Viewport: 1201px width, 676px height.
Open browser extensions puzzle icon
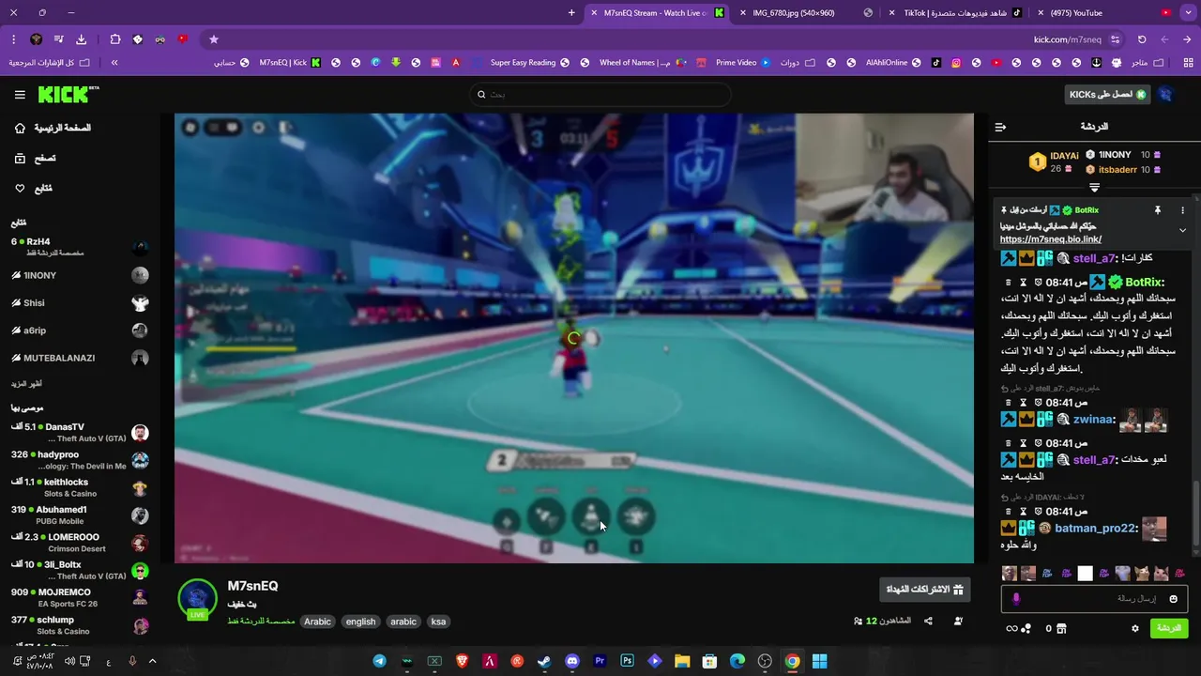pyautogui.click(x=115, y=39)
